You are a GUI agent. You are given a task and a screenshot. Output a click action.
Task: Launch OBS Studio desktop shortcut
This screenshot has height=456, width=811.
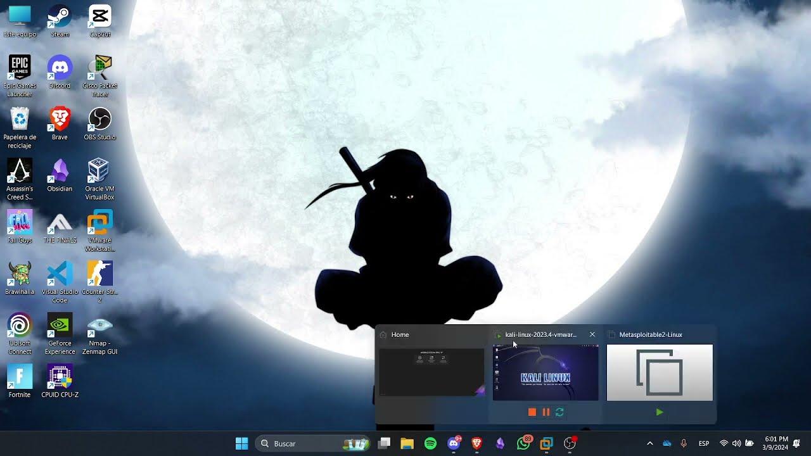coord(100,124)
